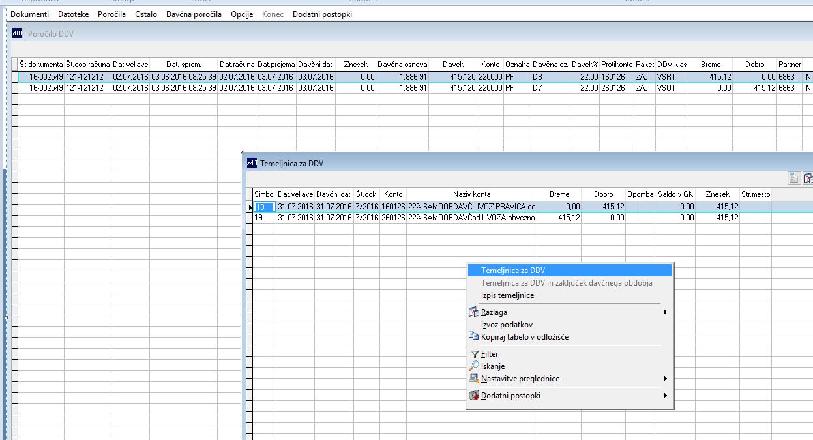813x440 pixels.
Task: Click the Simbol column header in Temeljnica
Action: click(x=265, y=194)
